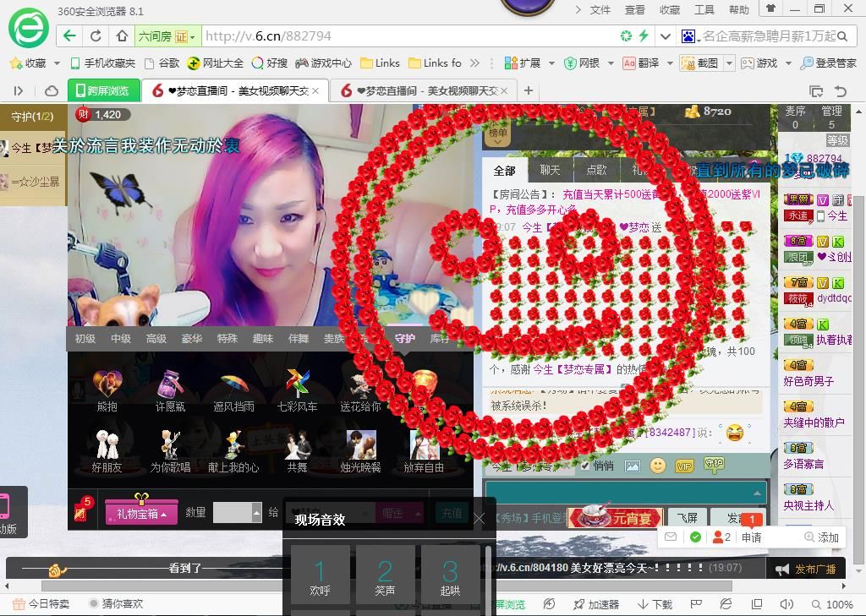The image size is (866, 616).
Task: Click the 发布广播 broadcast button
Action: 808,569
